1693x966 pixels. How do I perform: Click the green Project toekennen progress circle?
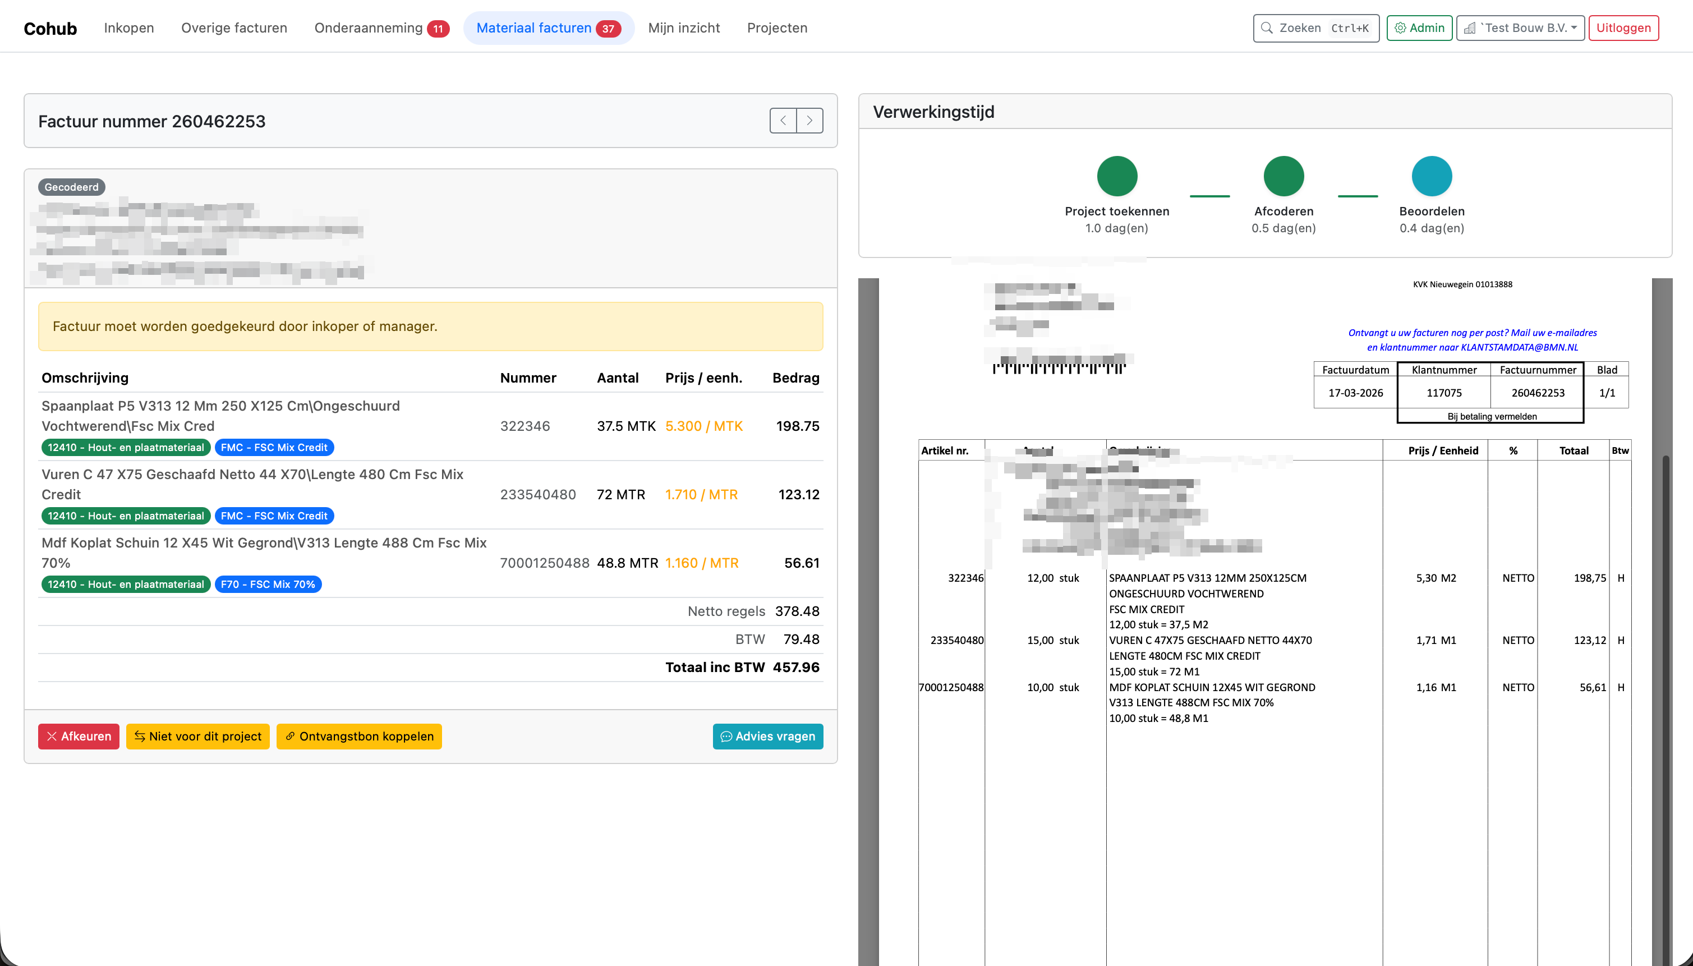pos(1116,176)
